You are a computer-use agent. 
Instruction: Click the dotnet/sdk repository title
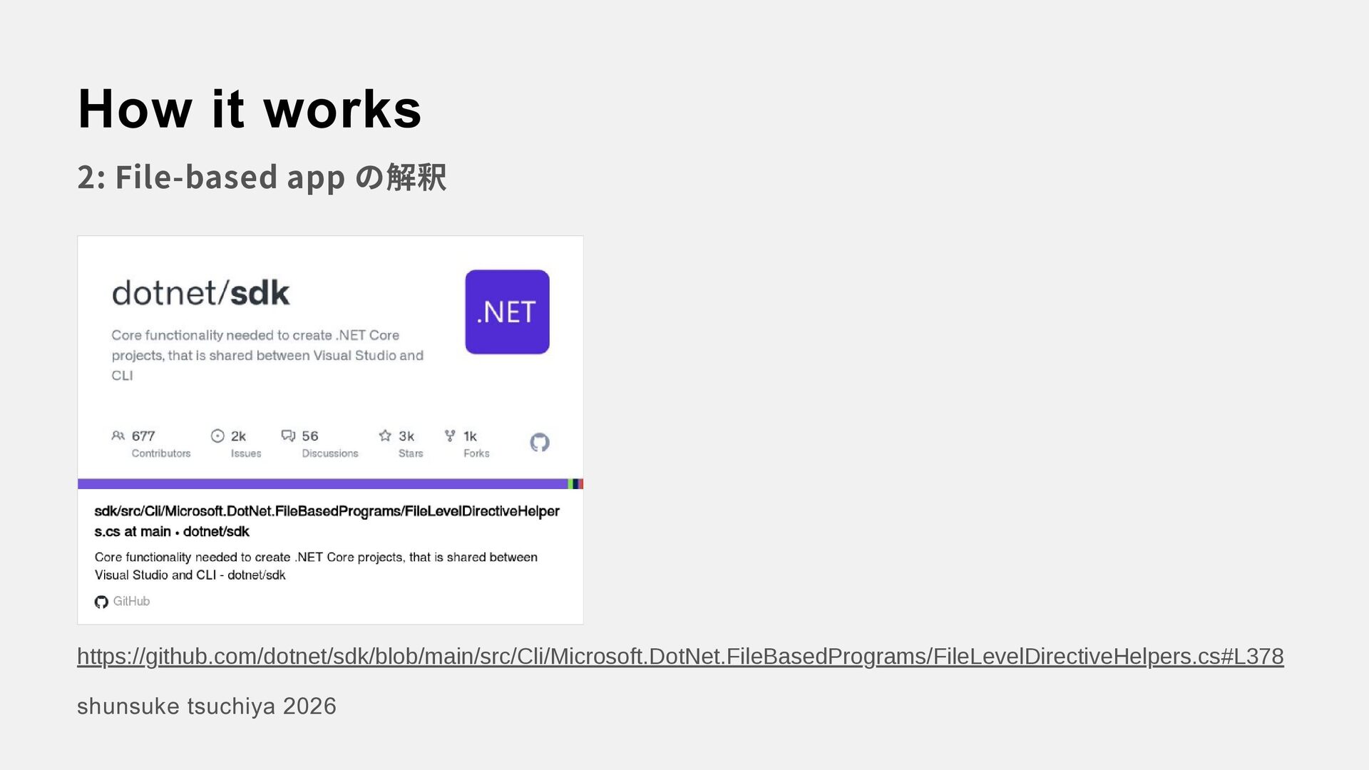200,293
